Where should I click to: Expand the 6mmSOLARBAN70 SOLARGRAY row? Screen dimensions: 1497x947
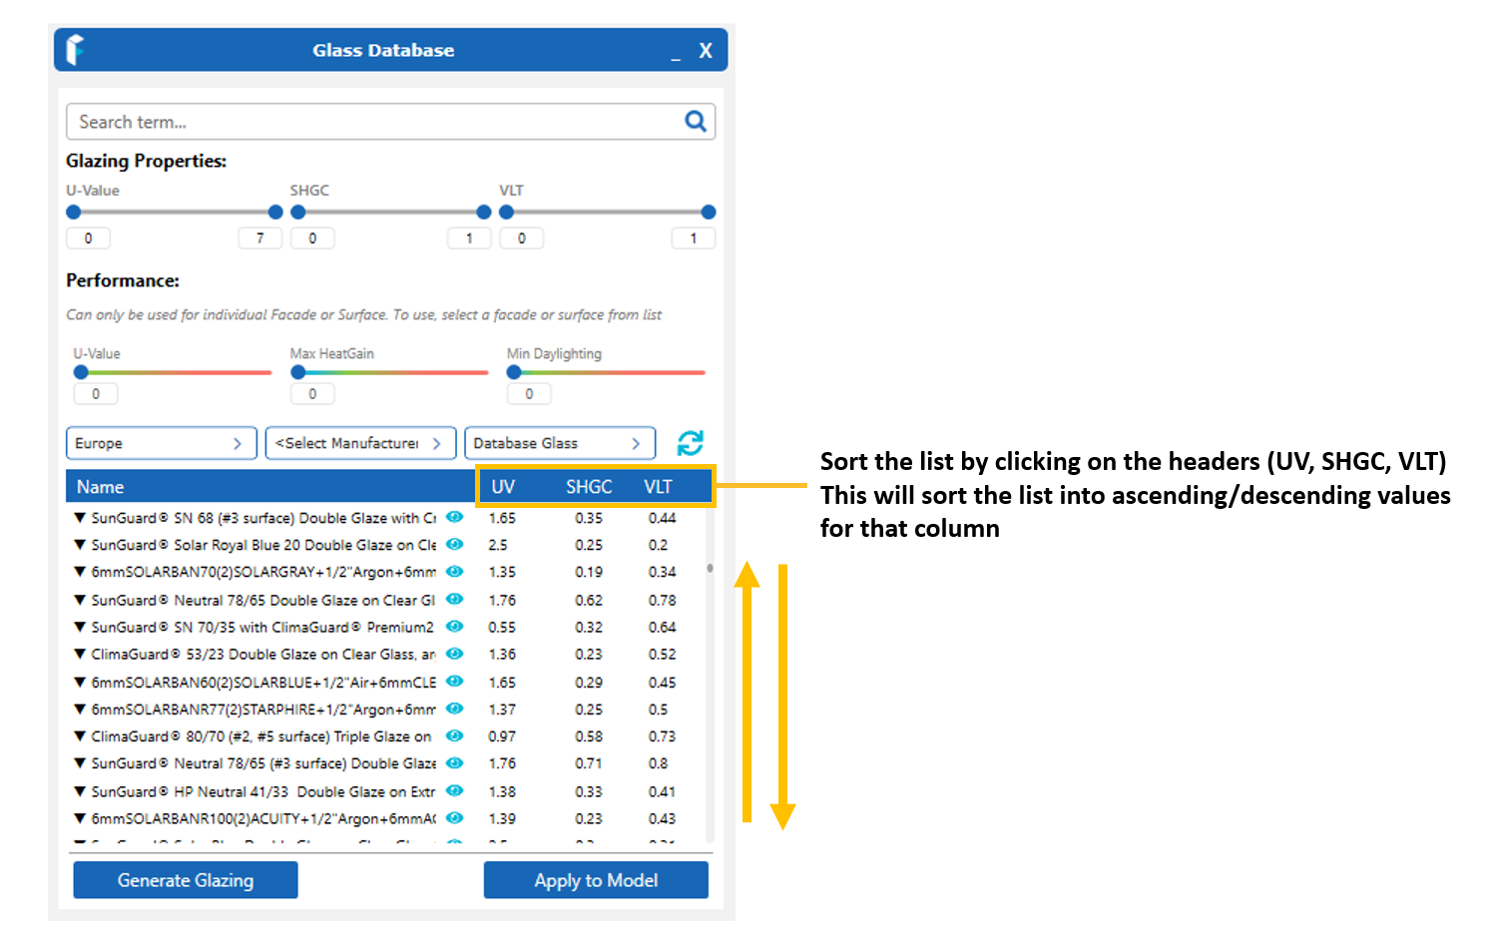[80, 573]
